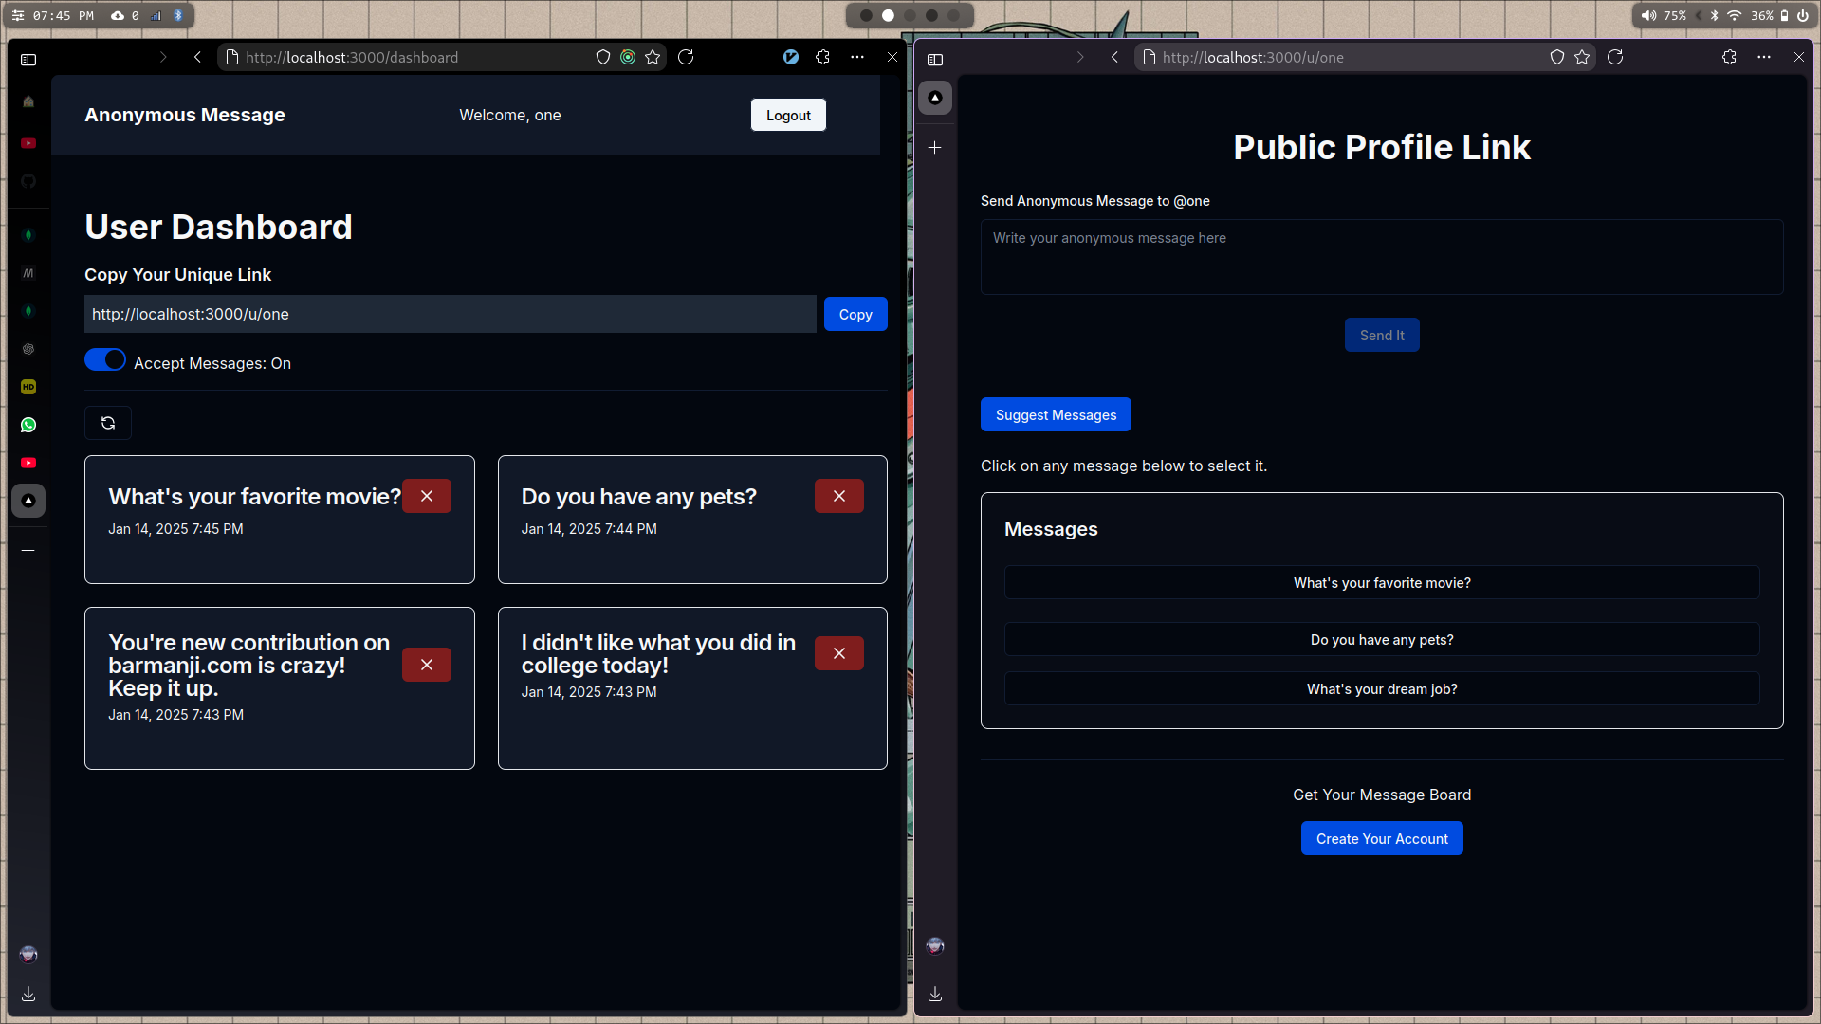Select suggested 'What's your dream job?' message
This screenshot has width=1821, height=1024.
click(x=1382, y=689)
